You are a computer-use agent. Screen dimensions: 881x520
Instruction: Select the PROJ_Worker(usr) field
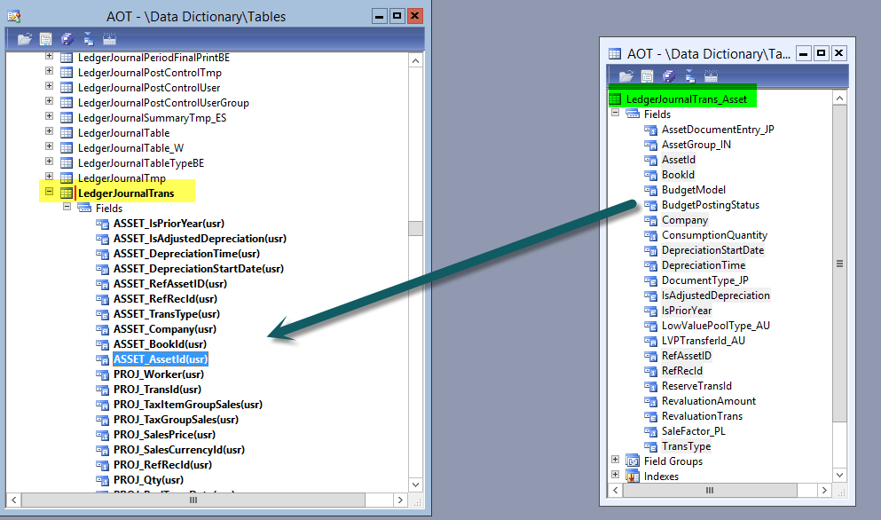(158, 374)
